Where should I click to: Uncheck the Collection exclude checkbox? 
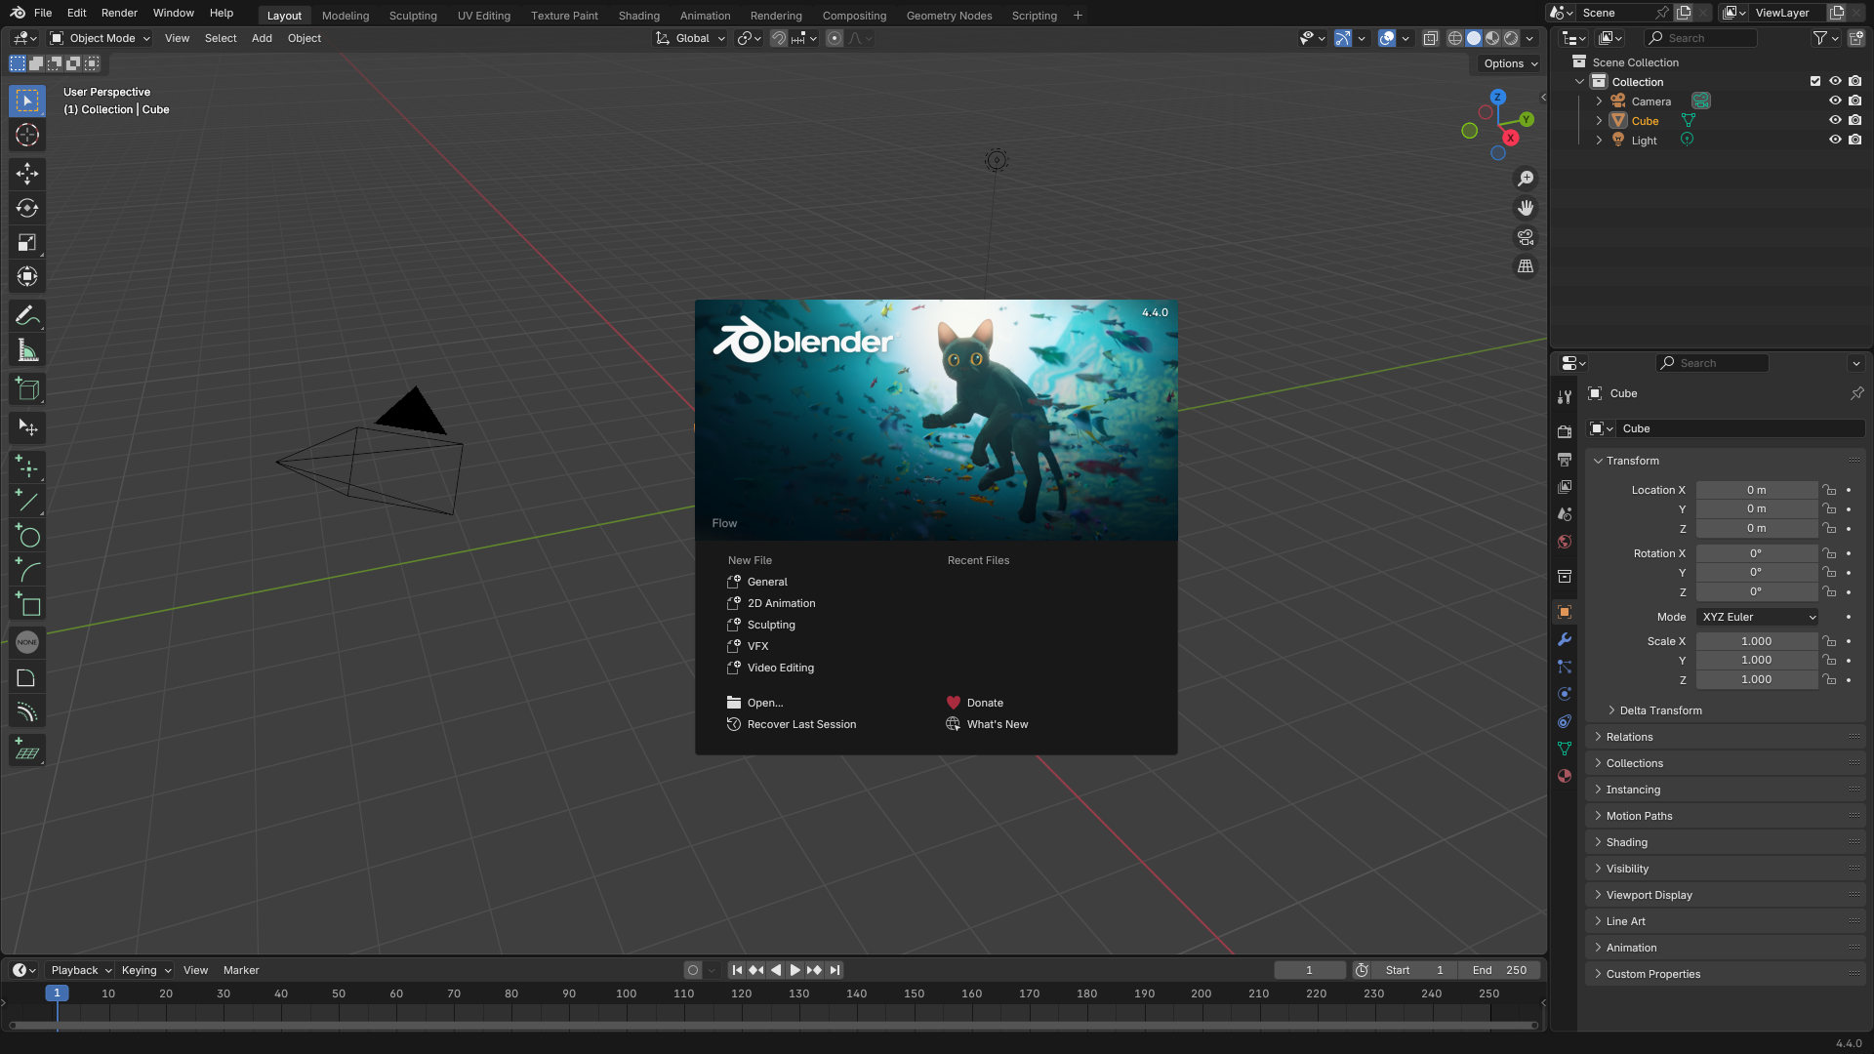click(1815, 82)
